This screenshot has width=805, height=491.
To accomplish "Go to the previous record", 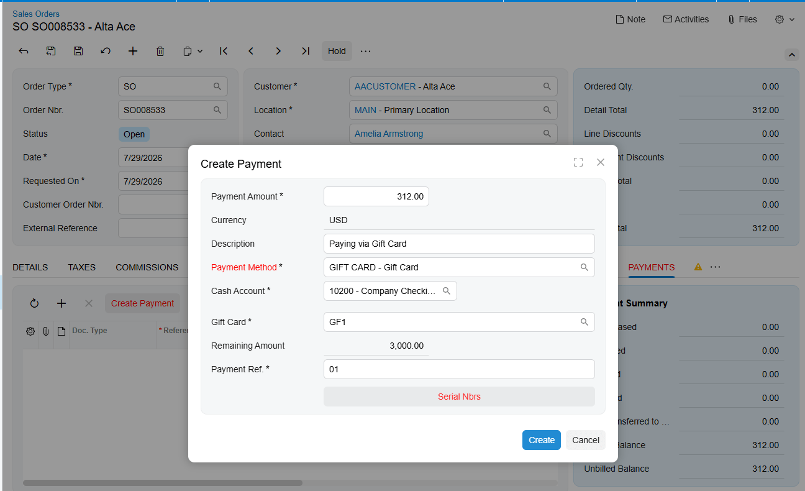I will 251,52.
